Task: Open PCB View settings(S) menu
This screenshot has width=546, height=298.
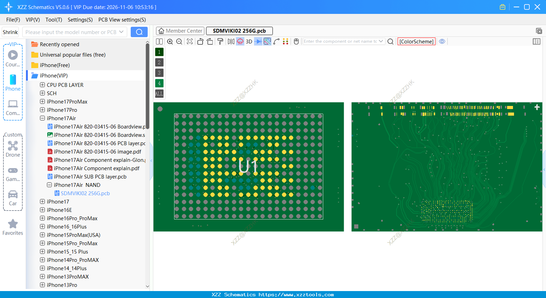Action: [x=122, y=20]
